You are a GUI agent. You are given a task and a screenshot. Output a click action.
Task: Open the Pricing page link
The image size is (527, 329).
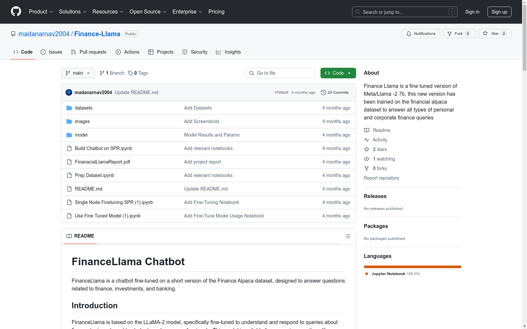pyautogui.click(x=216, y=12)
